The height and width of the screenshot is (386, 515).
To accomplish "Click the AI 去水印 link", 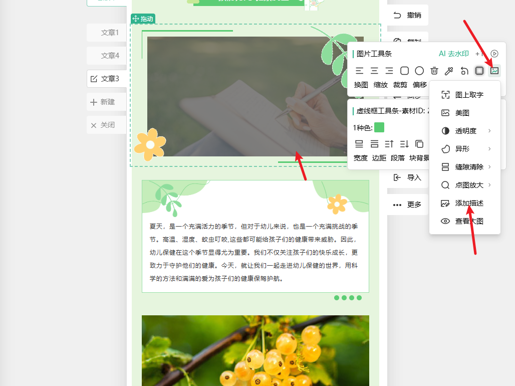I will pos(453,54).
